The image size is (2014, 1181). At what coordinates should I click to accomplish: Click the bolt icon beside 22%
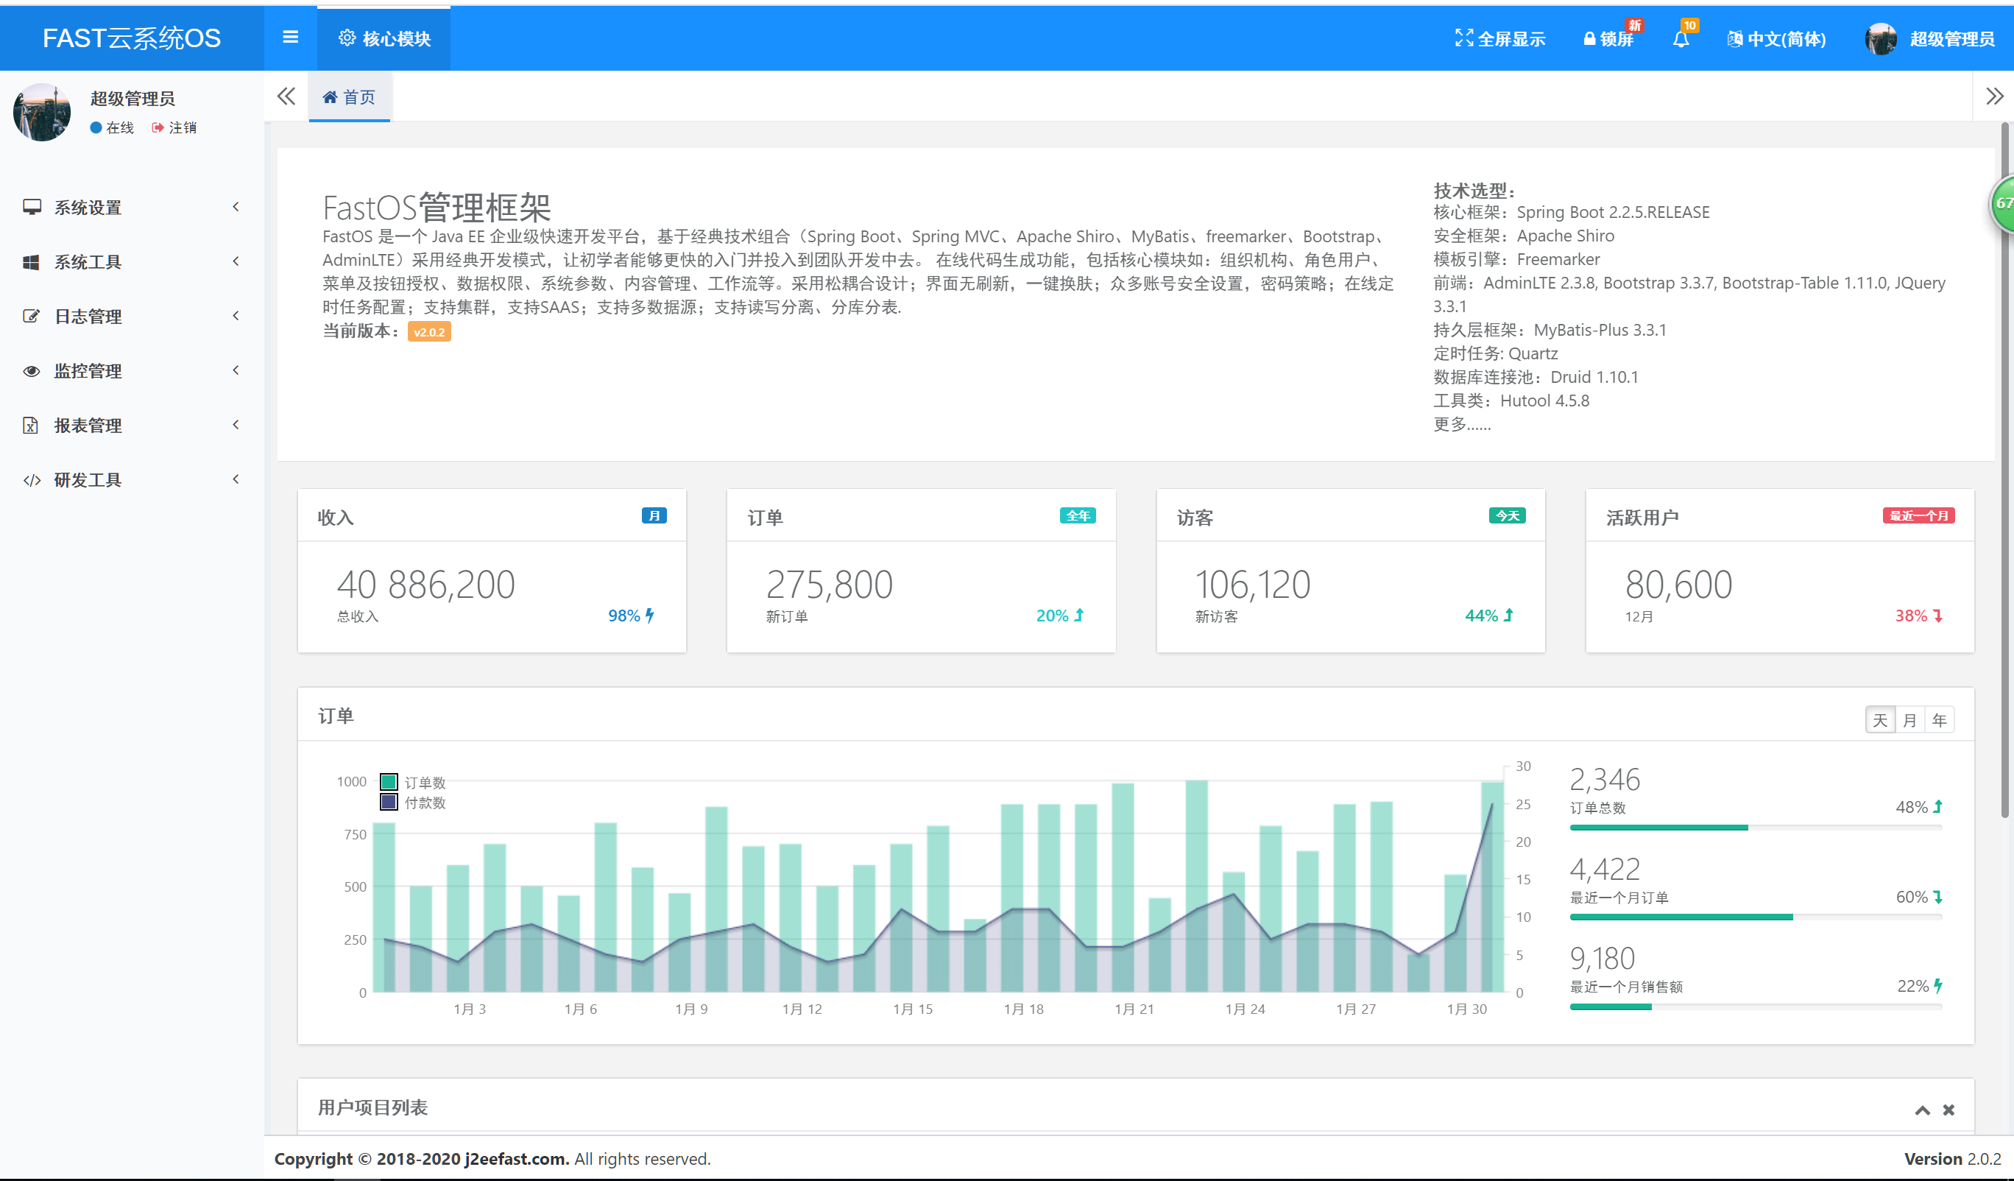(x=1938, y=986)
